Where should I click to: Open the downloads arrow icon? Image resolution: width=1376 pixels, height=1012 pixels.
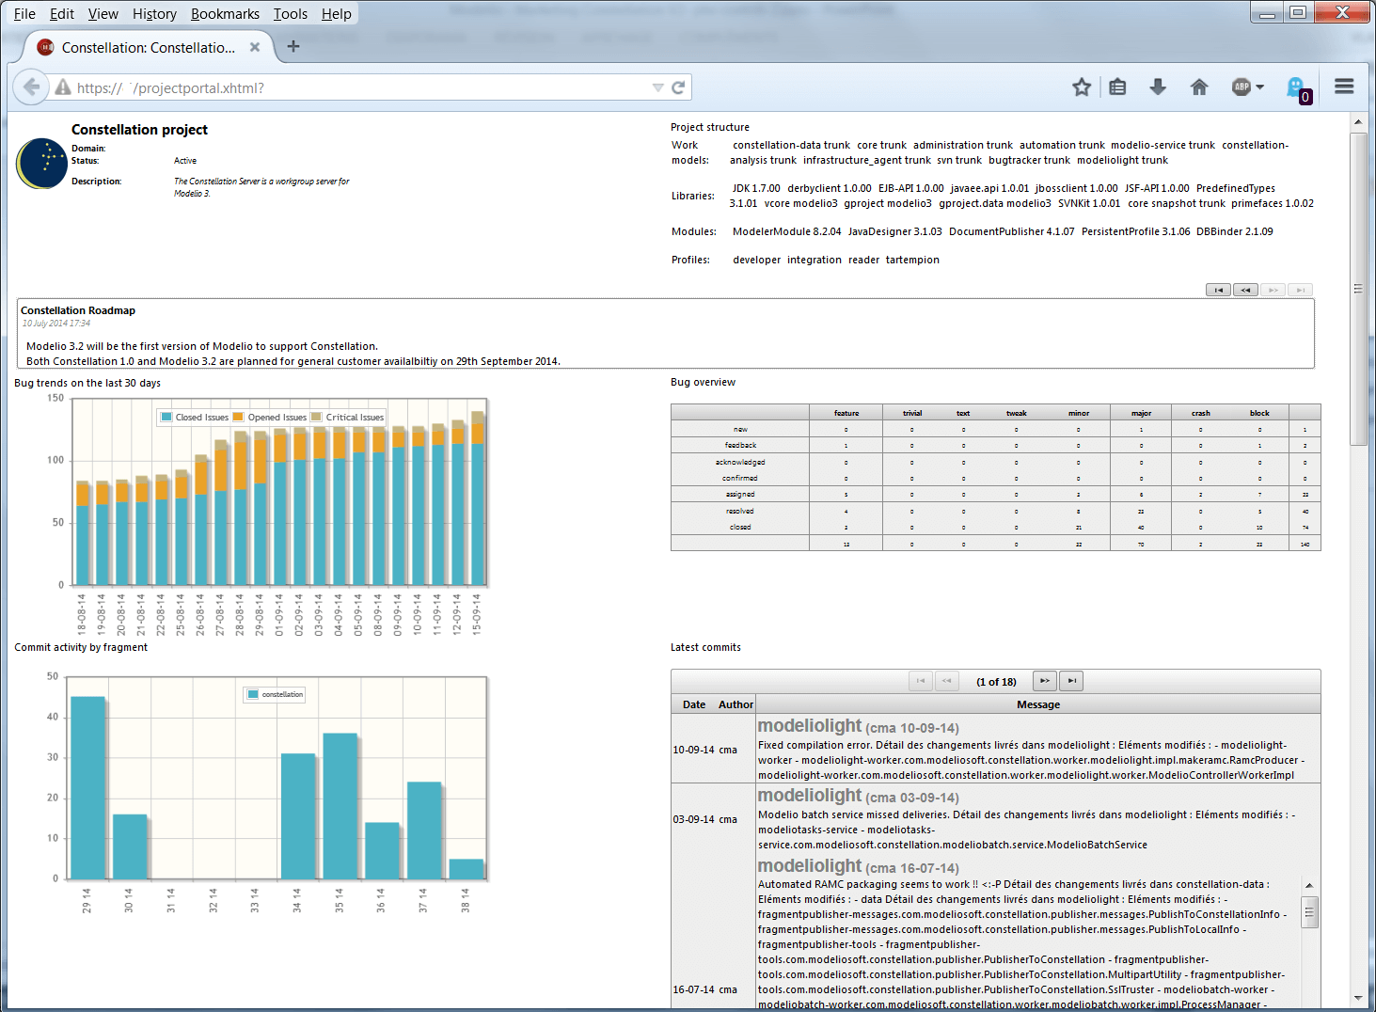tap(1158, 87)
